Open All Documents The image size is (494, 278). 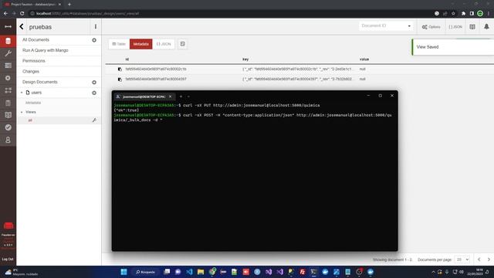point(36,39)
